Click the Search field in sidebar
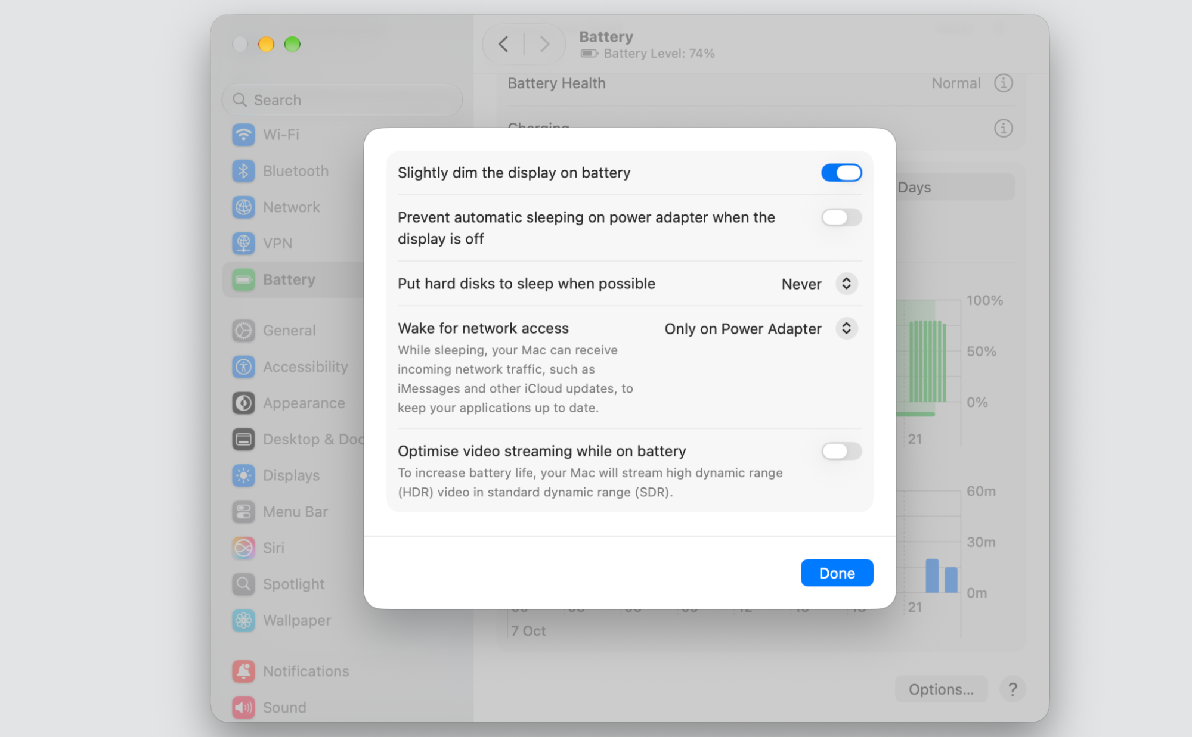Screen dimensions: 1192x737 (342, 99)
